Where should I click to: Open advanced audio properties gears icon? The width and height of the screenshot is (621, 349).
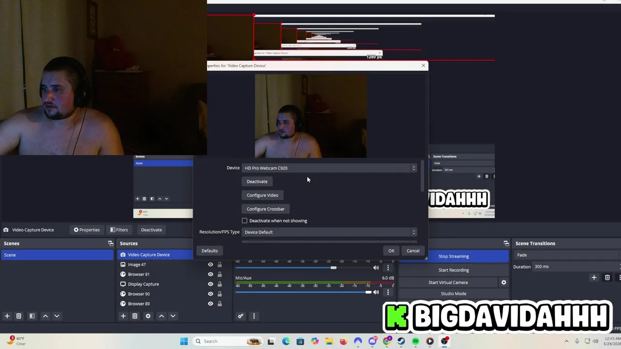coord(241,316)
